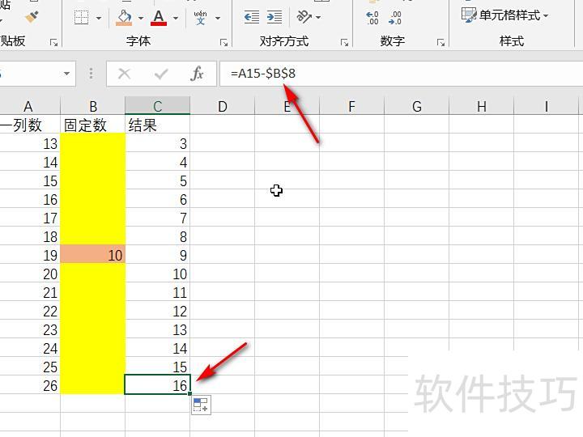This screenshot has width=583, height=437.
Task: Open the Insert Function fx dialog
Action: click(197, 74)
